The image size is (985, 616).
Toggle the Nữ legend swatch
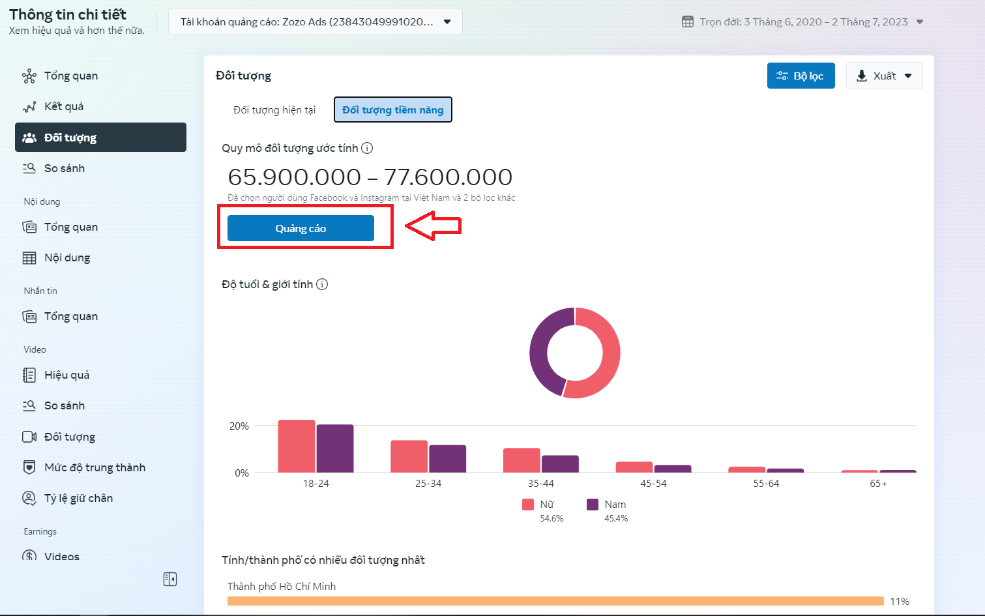tap(528, 505)
